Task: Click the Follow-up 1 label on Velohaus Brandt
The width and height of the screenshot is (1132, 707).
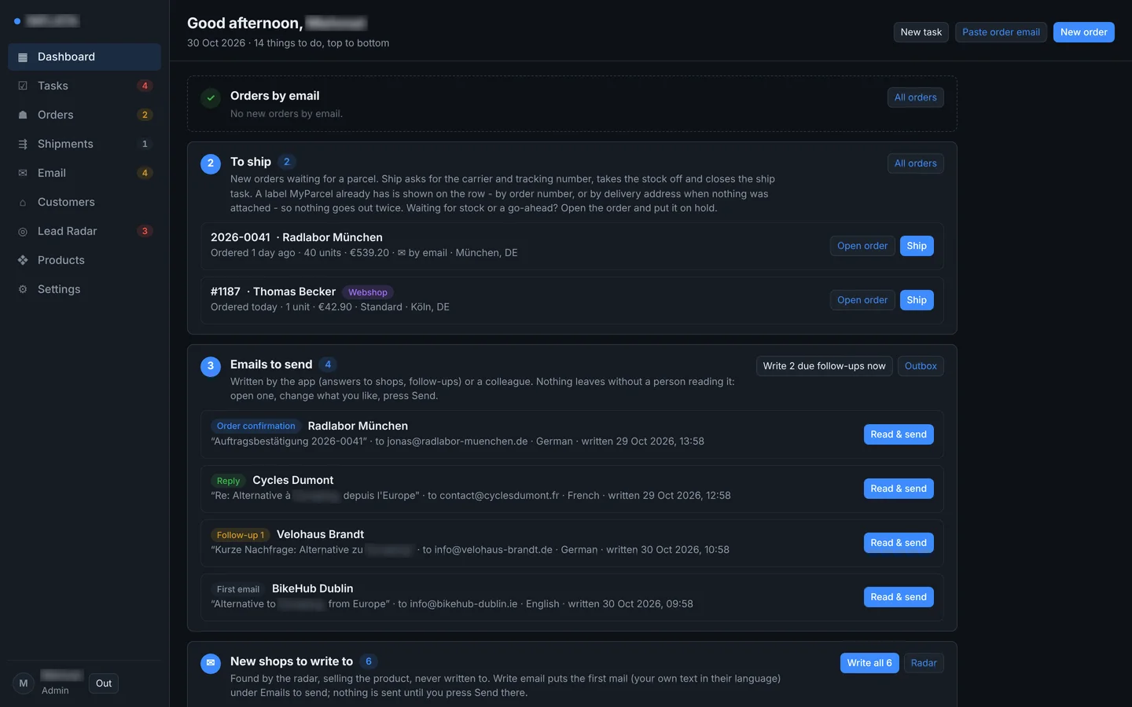Action: tap(241, 535)
